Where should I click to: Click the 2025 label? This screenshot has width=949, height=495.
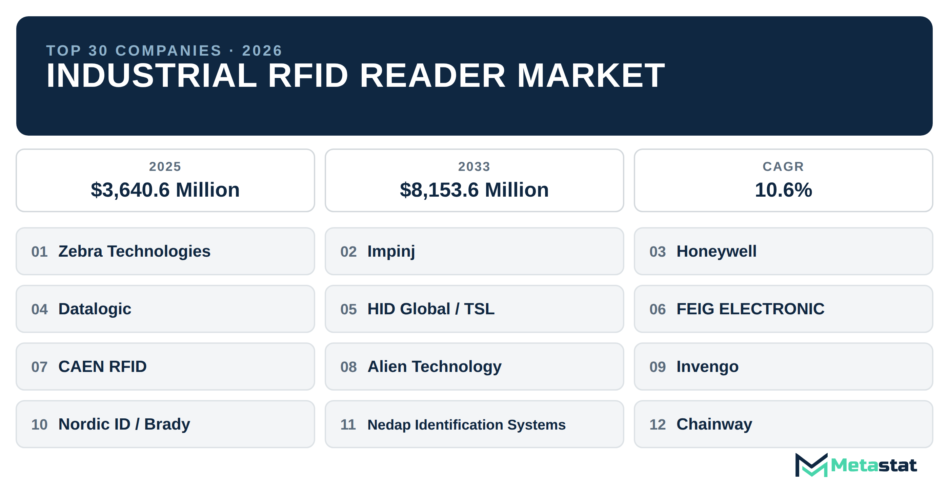(165, 166)
